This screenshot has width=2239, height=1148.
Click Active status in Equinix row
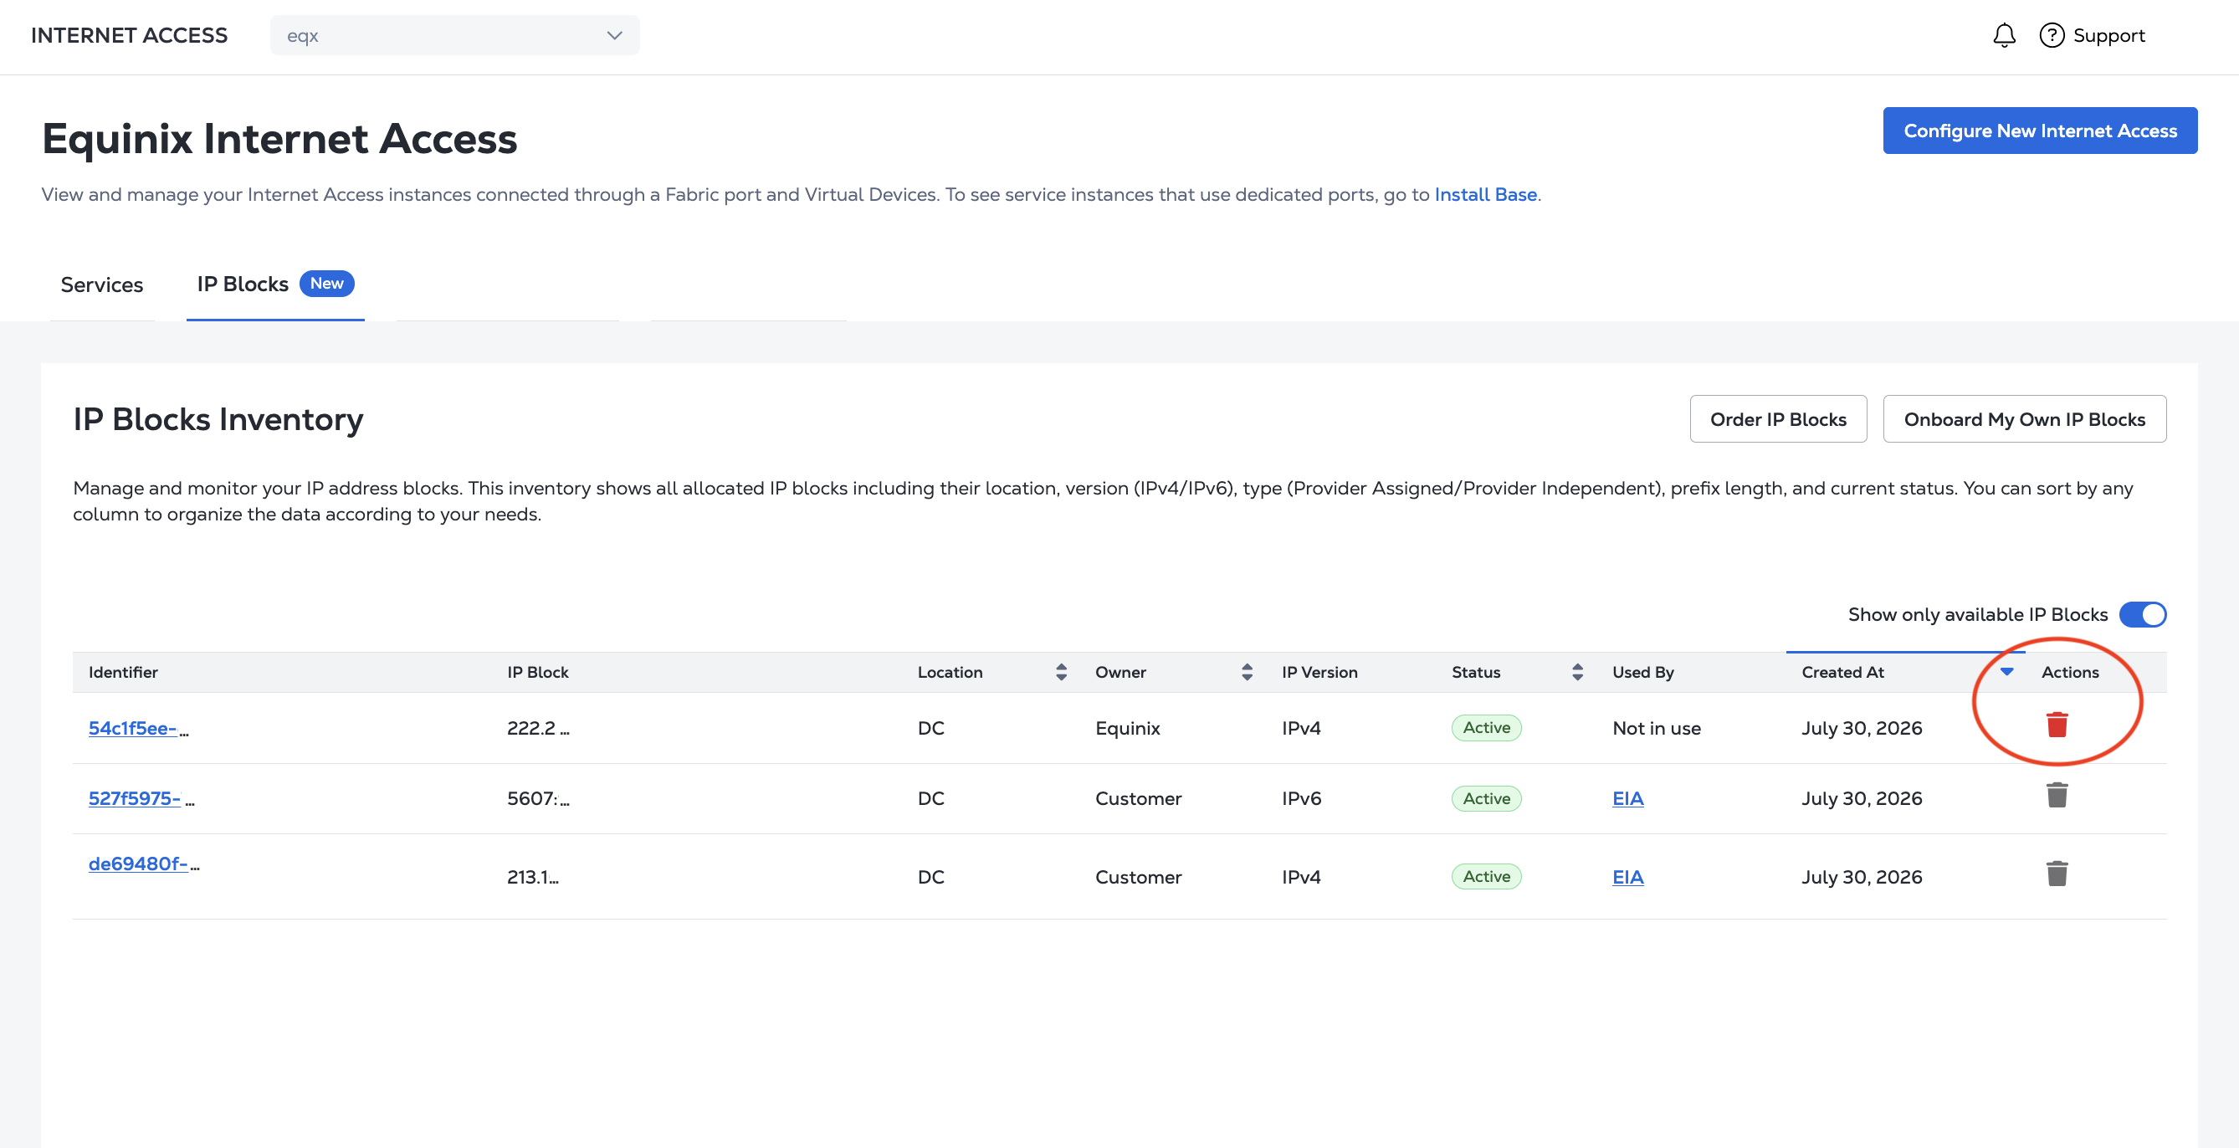1485,727
